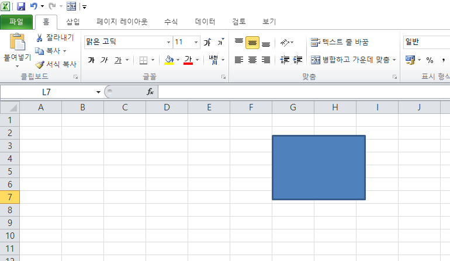Screen dimensions: 450x261
Task: Open the font size dropdown arrow
Action: click(196, 42)
